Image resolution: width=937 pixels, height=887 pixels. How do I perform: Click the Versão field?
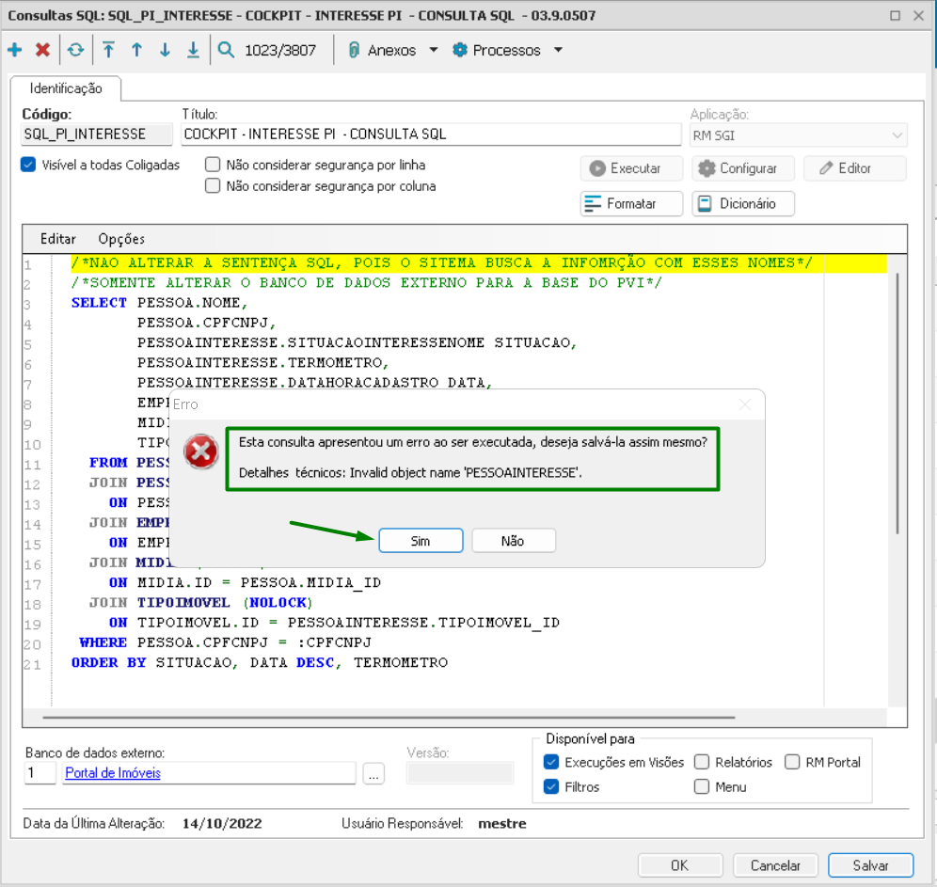pyautogui.click(x=459, y=773)
